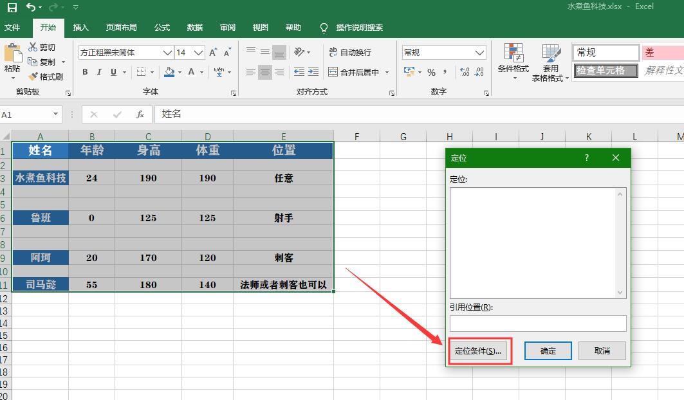Toggle Bold formatting
Viewport: 684px width, 400px height.
(85, 72)
